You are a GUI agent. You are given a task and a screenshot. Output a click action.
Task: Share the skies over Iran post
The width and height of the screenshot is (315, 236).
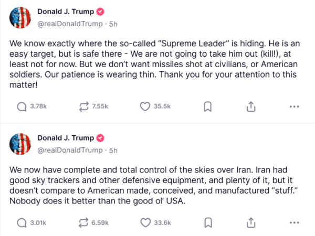click(x=251, y=223)
